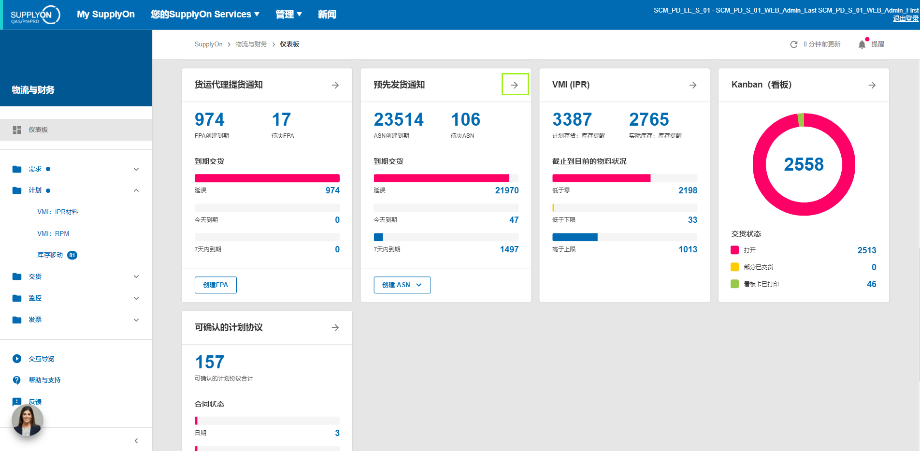Click the support agent avatar photo
This screenshot has width=920, height=451.
[28, 421]
